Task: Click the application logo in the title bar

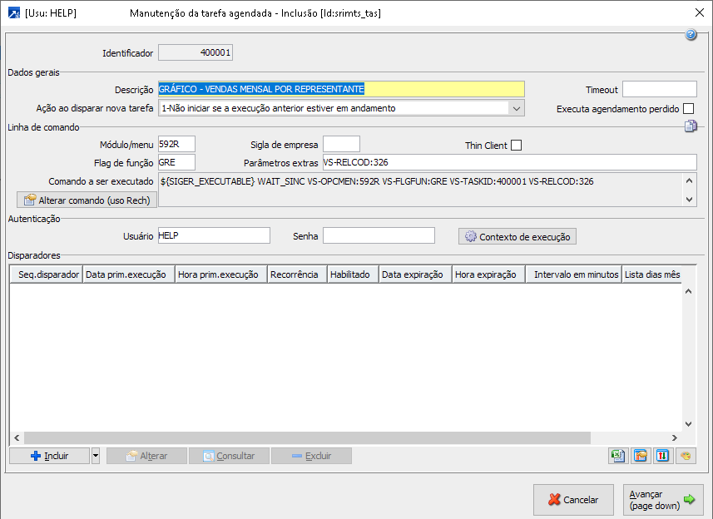Action: click(13, 12)
